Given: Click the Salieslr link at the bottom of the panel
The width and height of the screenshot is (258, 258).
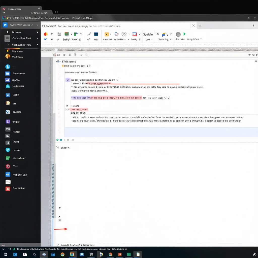Looking at the screenshot, I should click(x=78, y=245).
